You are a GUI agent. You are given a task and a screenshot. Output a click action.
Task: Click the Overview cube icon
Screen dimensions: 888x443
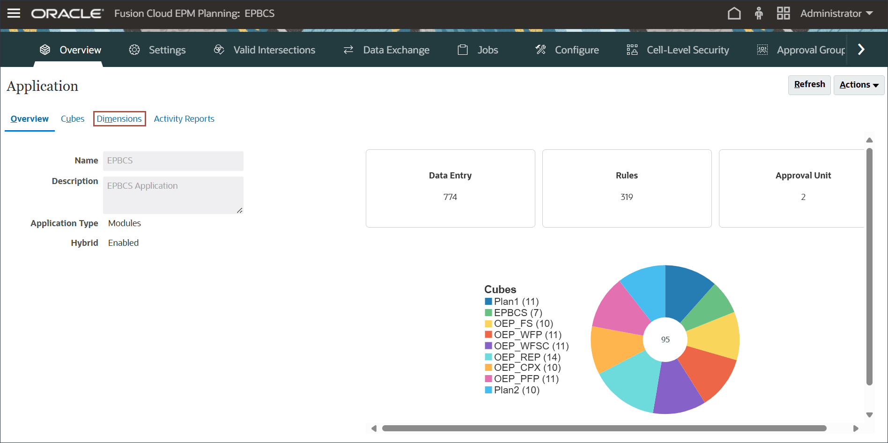(45, 50)
